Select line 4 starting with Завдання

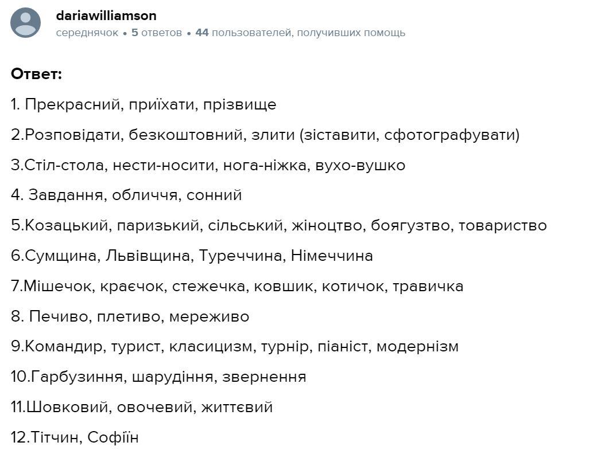pos(126,195)
